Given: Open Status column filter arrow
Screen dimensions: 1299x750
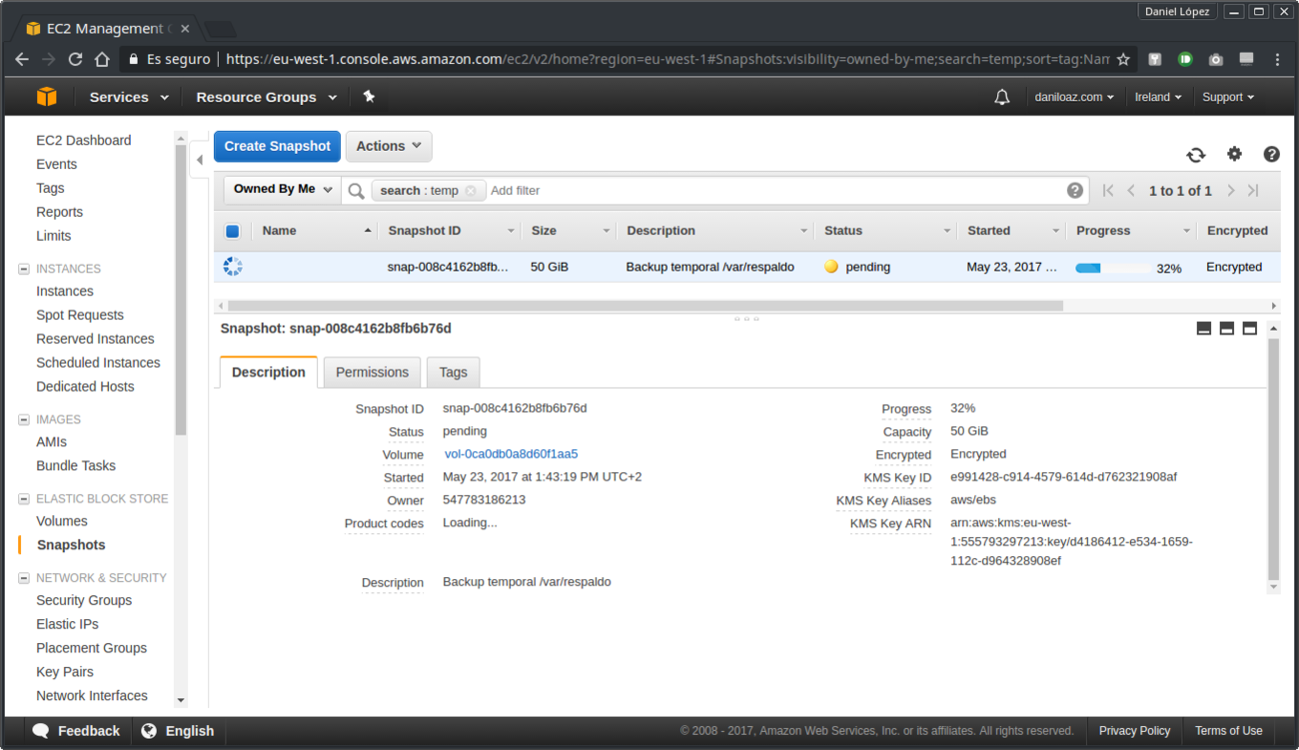Looking at the screenshot, I should click(x=947, y=231).
